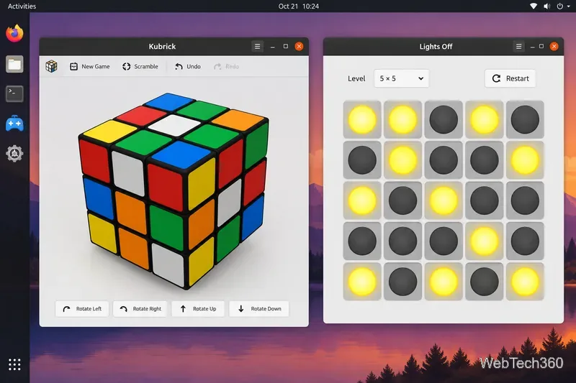Open the Activities overview
Screen dimensions: 576x383
(22, 6)
